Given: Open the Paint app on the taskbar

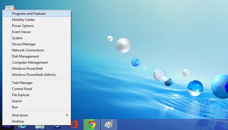Looking at the screenshot, I should point(109,124).
